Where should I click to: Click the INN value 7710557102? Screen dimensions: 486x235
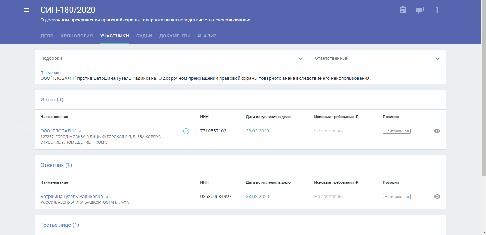tap(213, 131)
